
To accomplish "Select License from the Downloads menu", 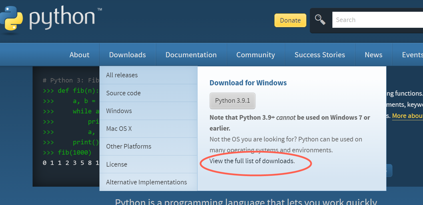I will point(117,164).
